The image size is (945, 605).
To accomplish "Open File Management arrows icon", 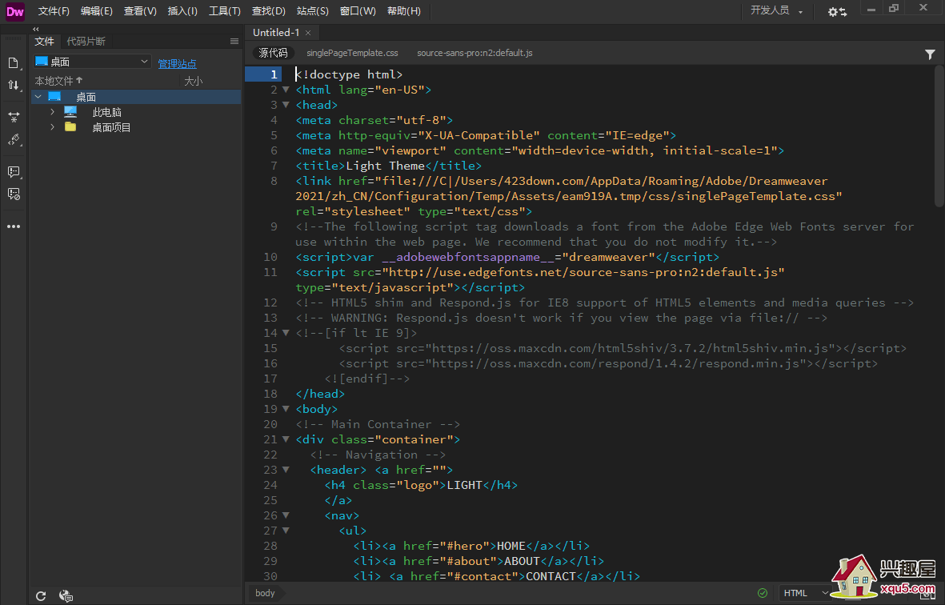I will pos(14,85).
